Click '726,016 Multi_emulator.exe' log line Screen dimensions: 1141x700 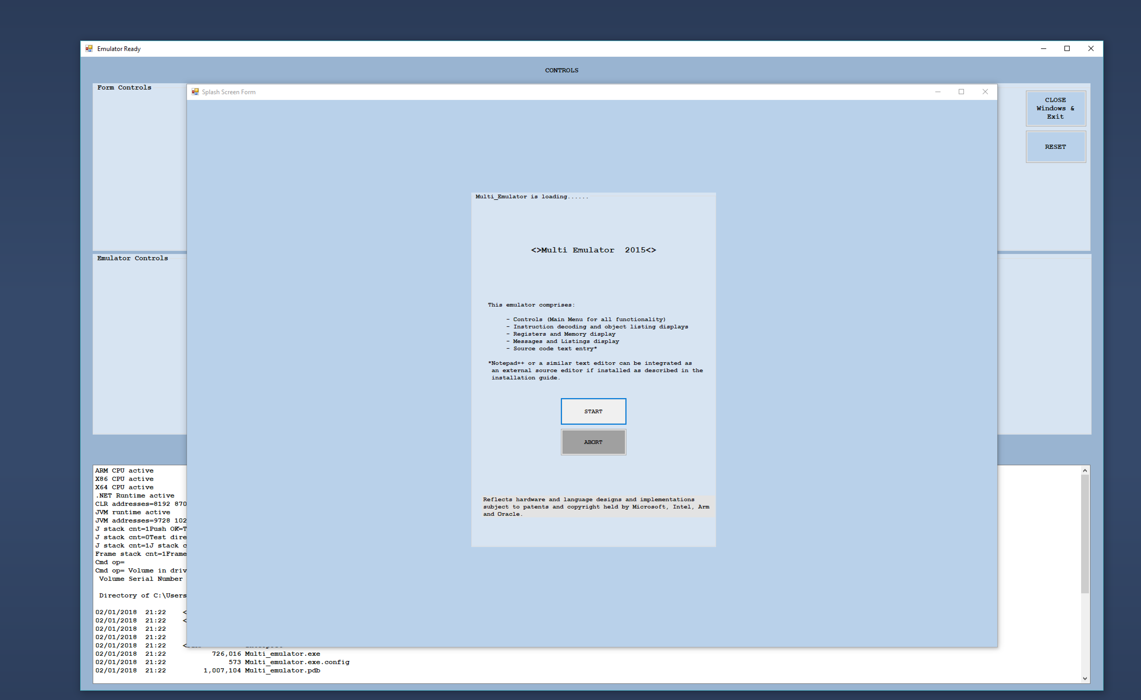point(266,654)
